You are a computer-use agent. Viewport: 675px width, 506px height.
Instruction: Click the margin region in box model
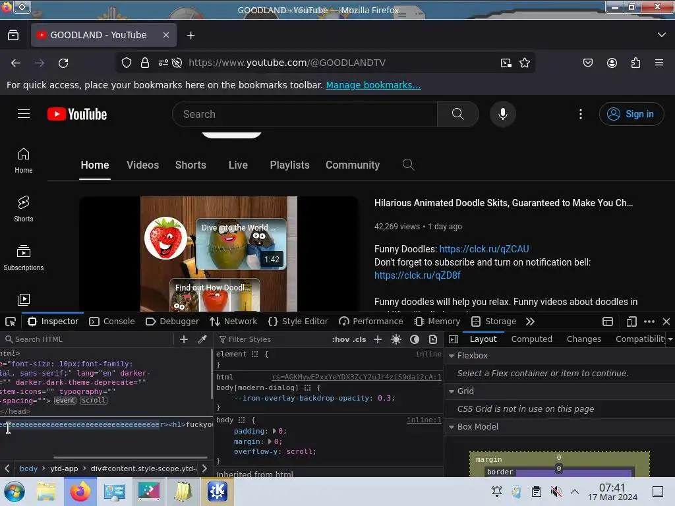point(488,459)
